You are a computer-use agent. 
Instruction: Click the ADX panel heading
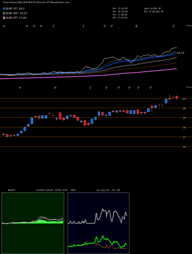click(x=74, y=190)
